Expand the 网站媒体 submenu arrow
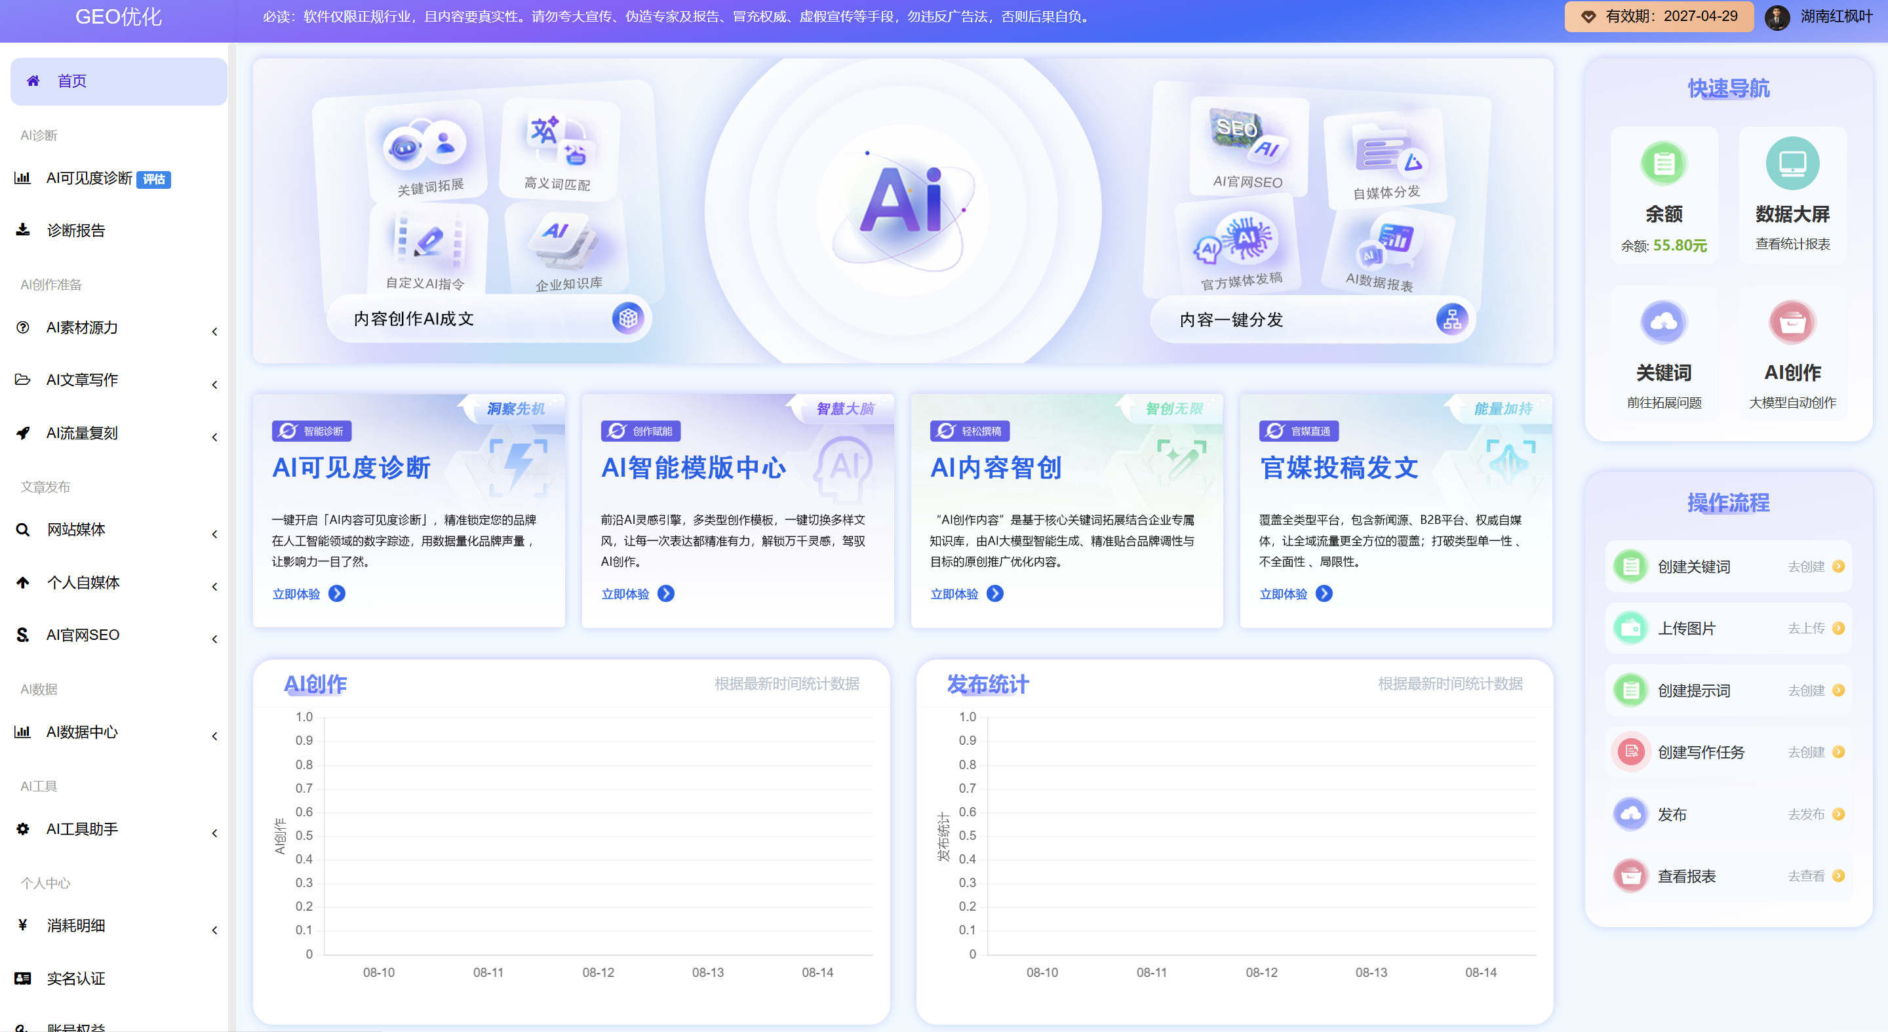Screen dimensions: 1888x1032 pyautogui.click(x=215, y=534)
